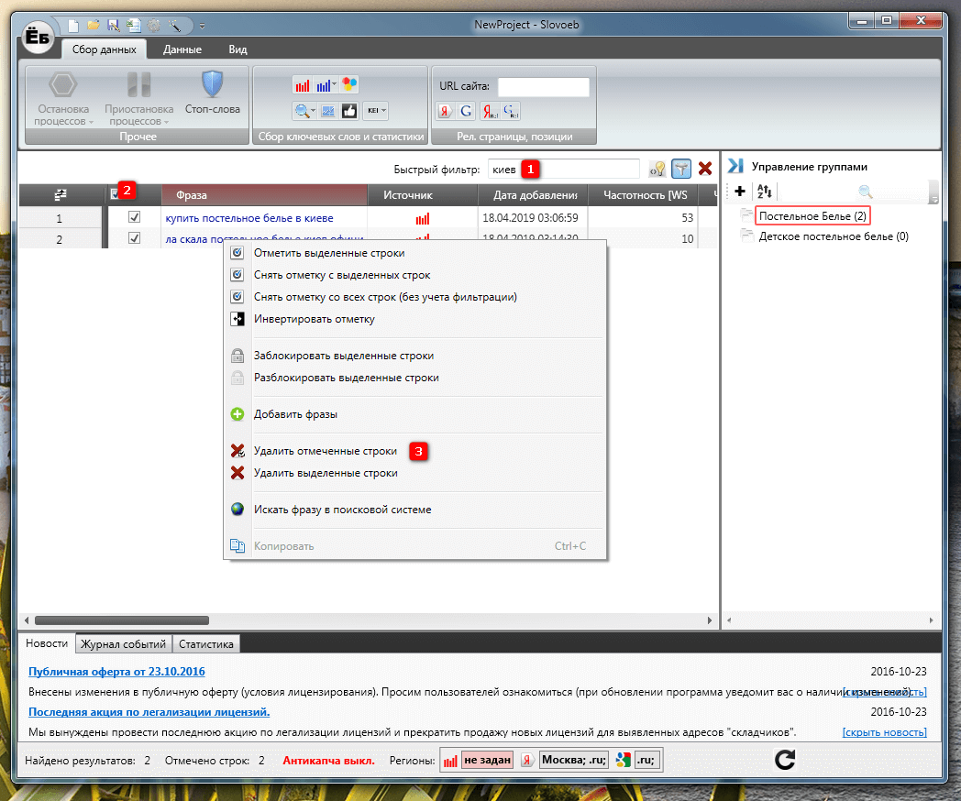Toggle the funnel filter button
The height and width of the screenshot is (801, 961).
coord(681,169)
